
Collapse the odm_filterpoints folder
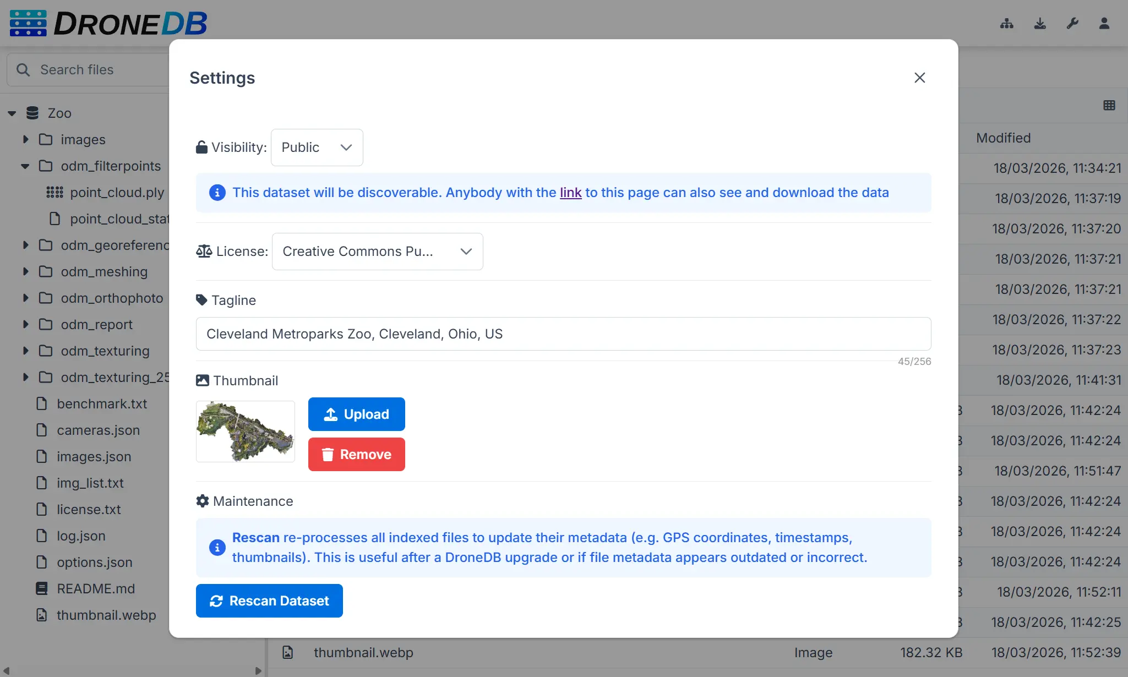click(x=25, y=166)
